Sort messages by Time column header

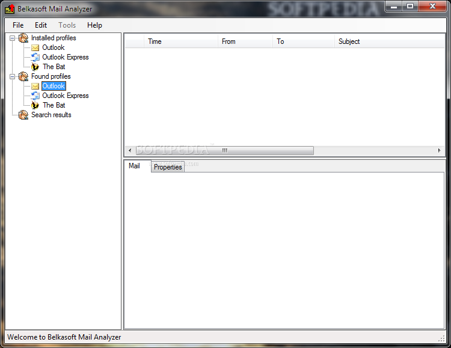pos(180,41)
